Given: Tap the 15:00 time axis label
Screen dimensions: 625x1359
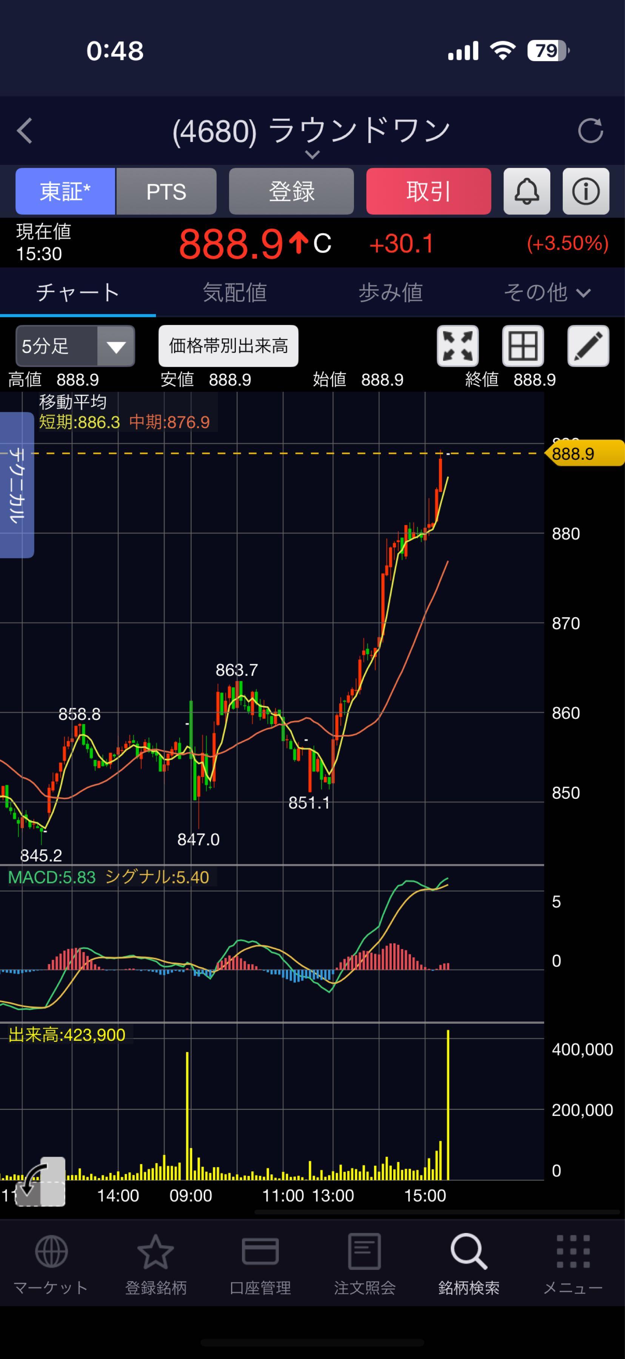Looking at the screenshot, I should (425, 1196).
